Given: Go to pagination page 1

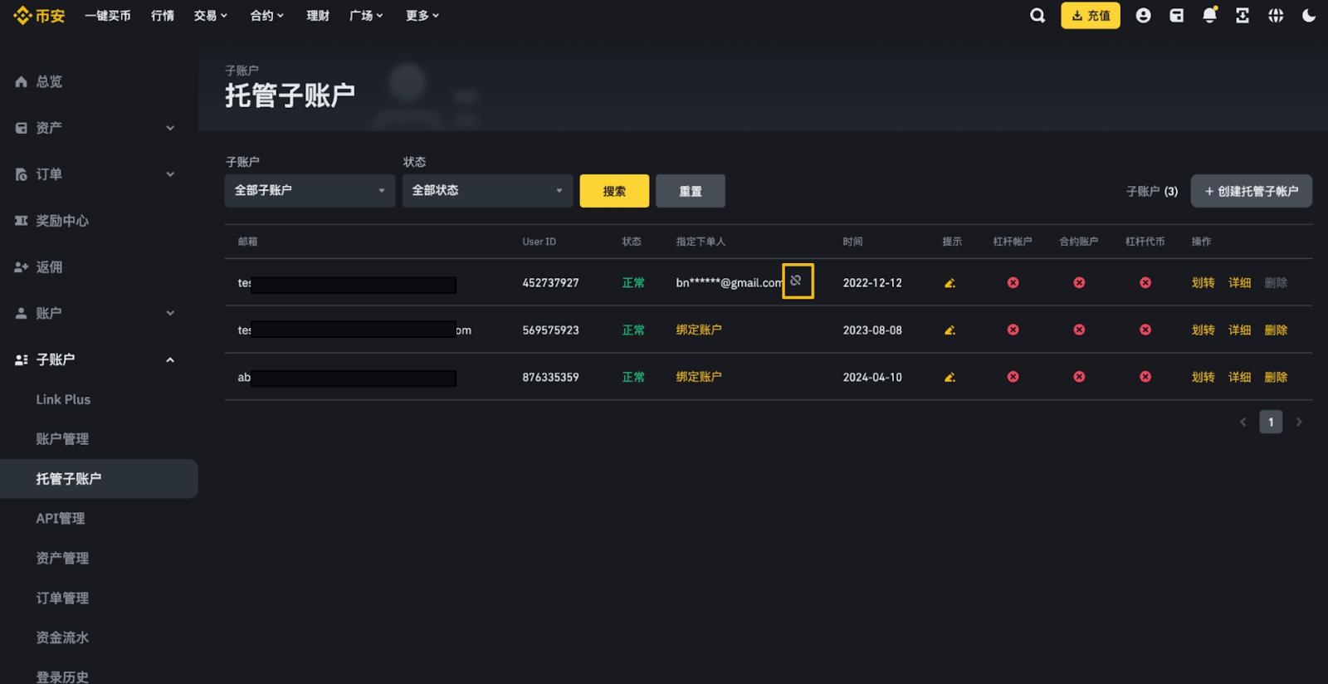Looking at the screenshot, I should (x=1271, y=423).
